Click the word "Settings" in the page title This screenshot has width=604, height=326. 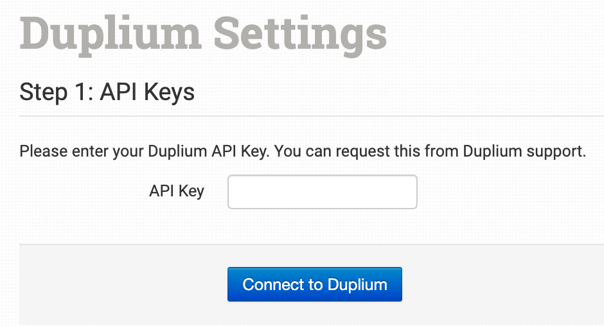(300, 32)
